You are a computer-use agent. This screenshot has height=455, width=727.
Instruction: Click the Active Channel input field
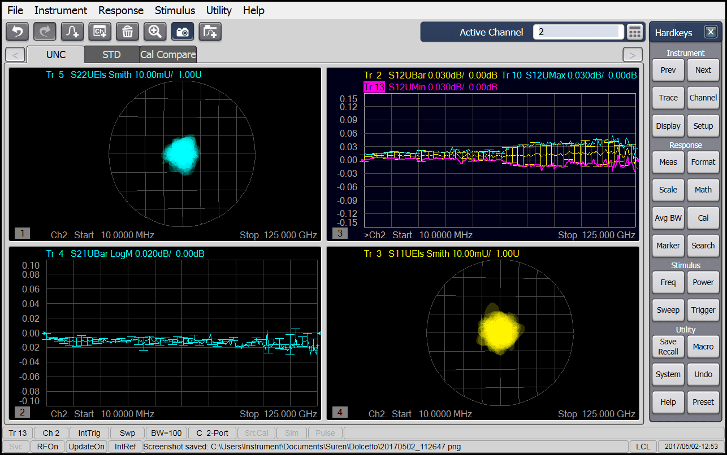[x=578, y=32]
